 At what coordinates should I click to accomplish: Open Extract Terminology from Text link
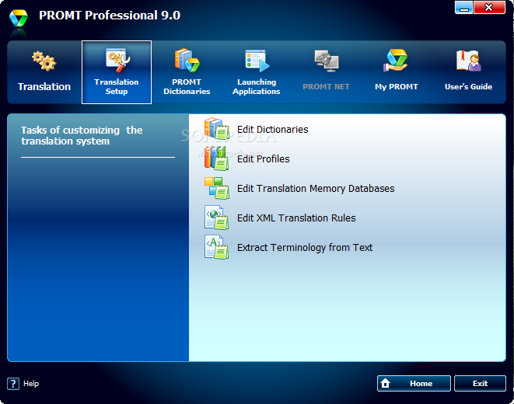(x=305, y=248)
